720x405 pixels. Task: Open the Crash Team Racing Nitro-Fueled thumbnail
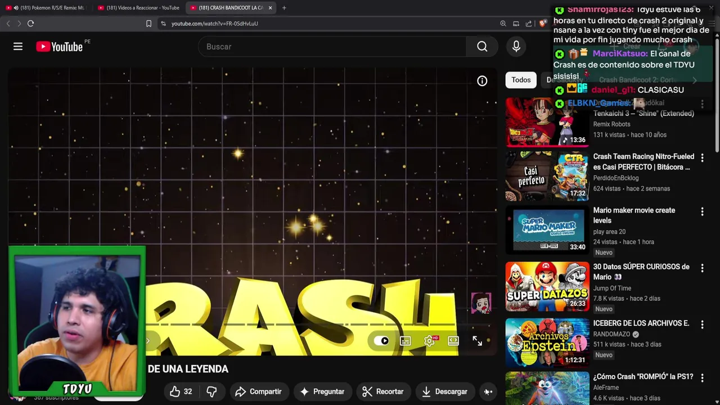tap(547, 176)
